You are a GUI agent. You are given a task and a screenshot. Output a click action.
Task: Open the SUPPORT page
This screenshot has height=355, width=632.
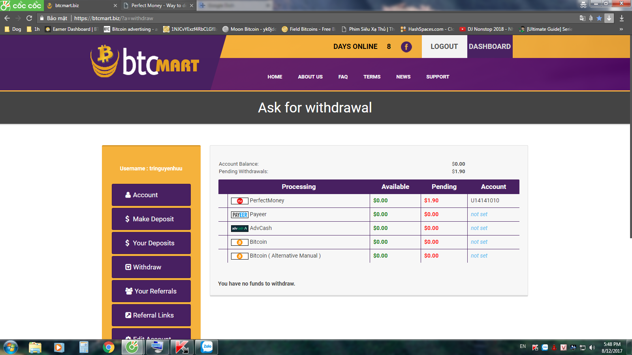(438, 77)
